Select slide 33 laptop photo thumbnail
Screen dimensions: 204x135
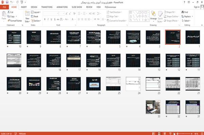(x=153, y=107)
